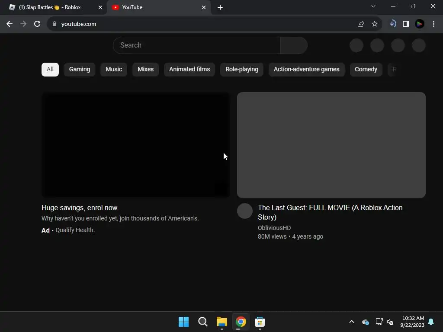This screenshot has width=443, height=332.
Task: Visit the ObliviousHD channel name
Action: pos(274,228)
